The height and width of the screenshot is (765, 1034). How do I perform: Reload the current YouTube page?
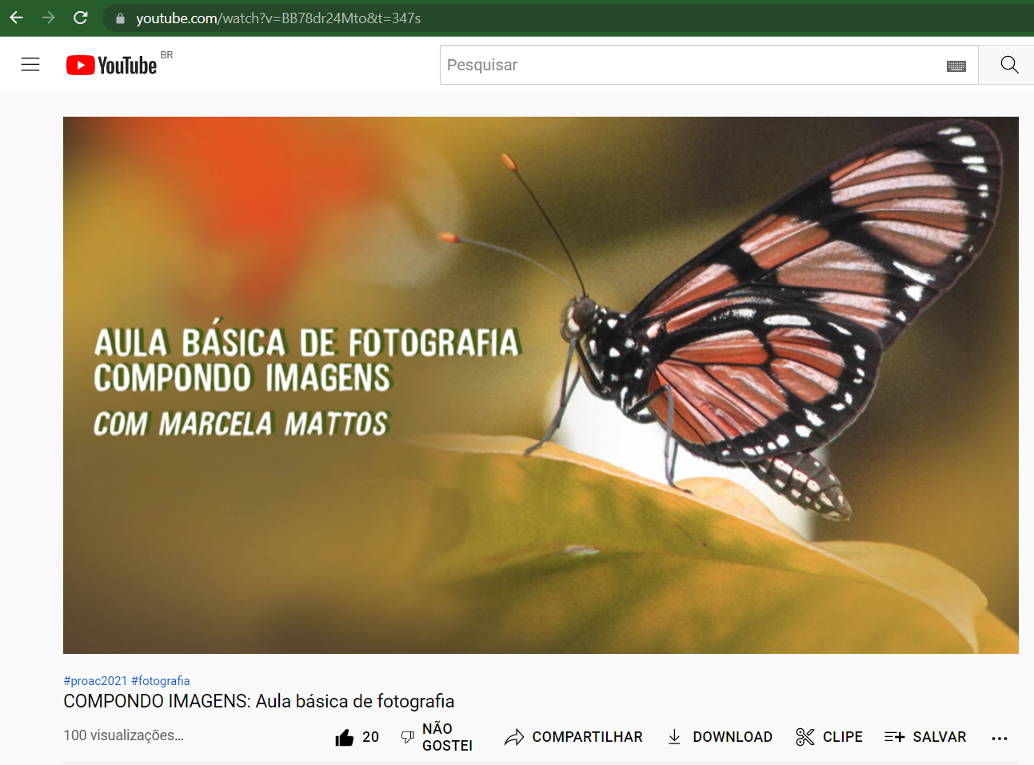pos(80,18)
